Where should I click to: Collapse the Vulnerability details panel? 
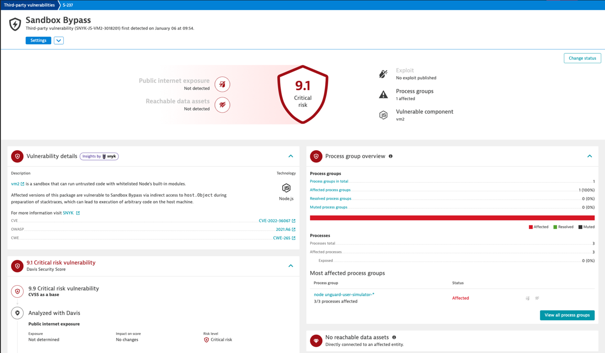tap(291, 156)
